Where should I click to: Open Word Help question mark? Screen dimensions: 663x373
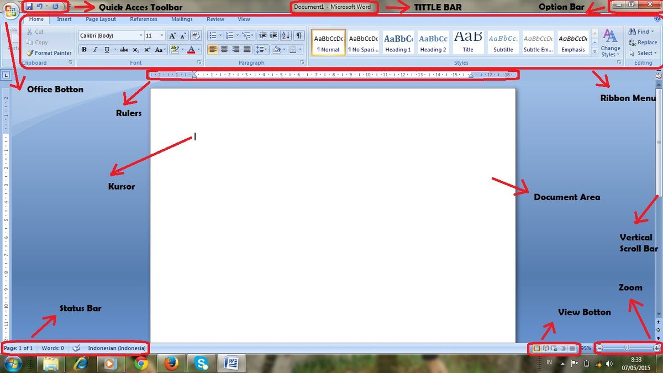pyautogui.click(x=657, y=19)
